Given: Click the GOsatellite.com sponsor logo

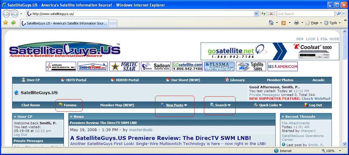Looking at the screenshot, I should [x=188, y=66].
